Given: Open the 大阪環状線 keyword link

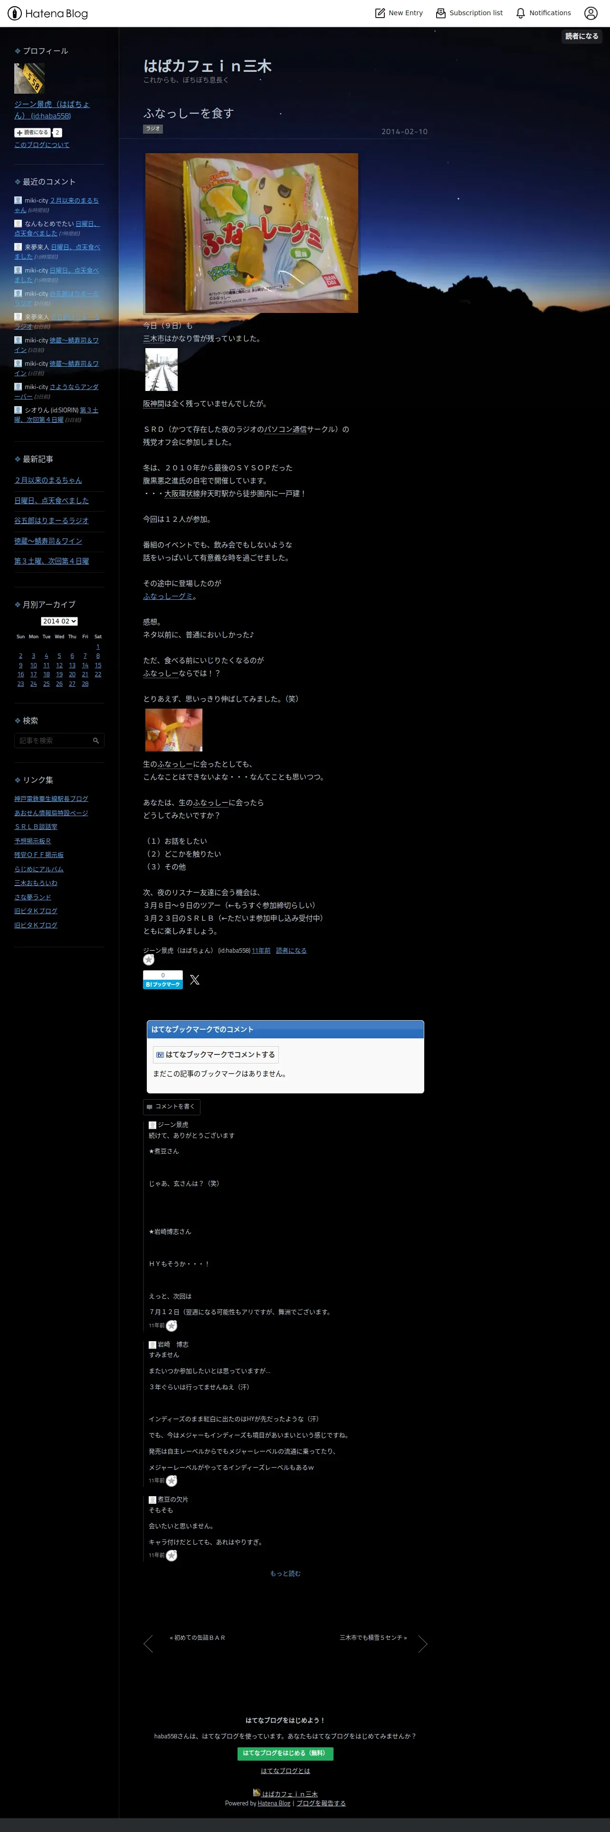Looking at the screenshot, I should point(182,493).
